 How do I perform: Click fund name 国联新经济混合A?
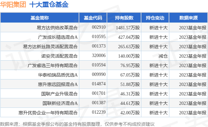(x=60, y=103)
